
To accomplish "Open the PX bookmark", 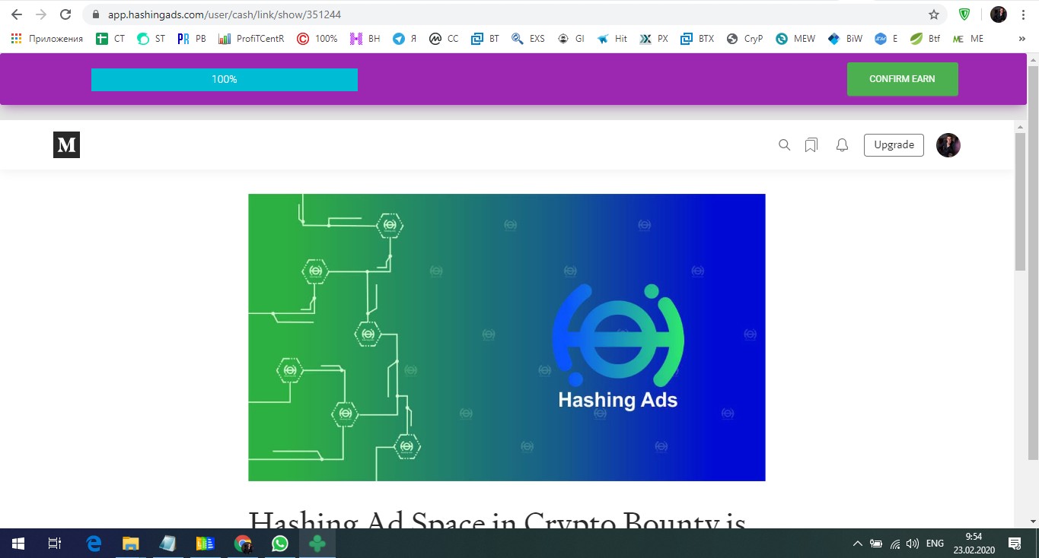I will point(654,39).
